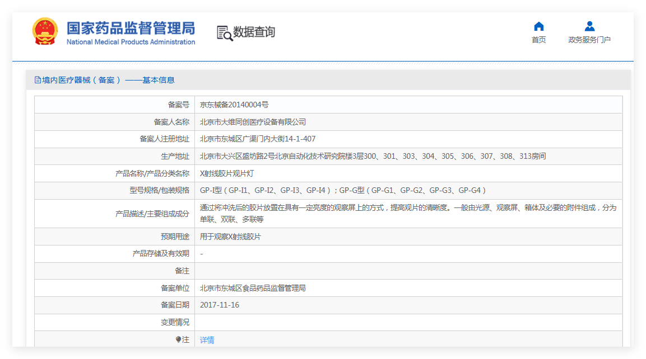Go to 首页 via its text label
The height and width of the screenshot is (359, 646).
pos(538,40)
